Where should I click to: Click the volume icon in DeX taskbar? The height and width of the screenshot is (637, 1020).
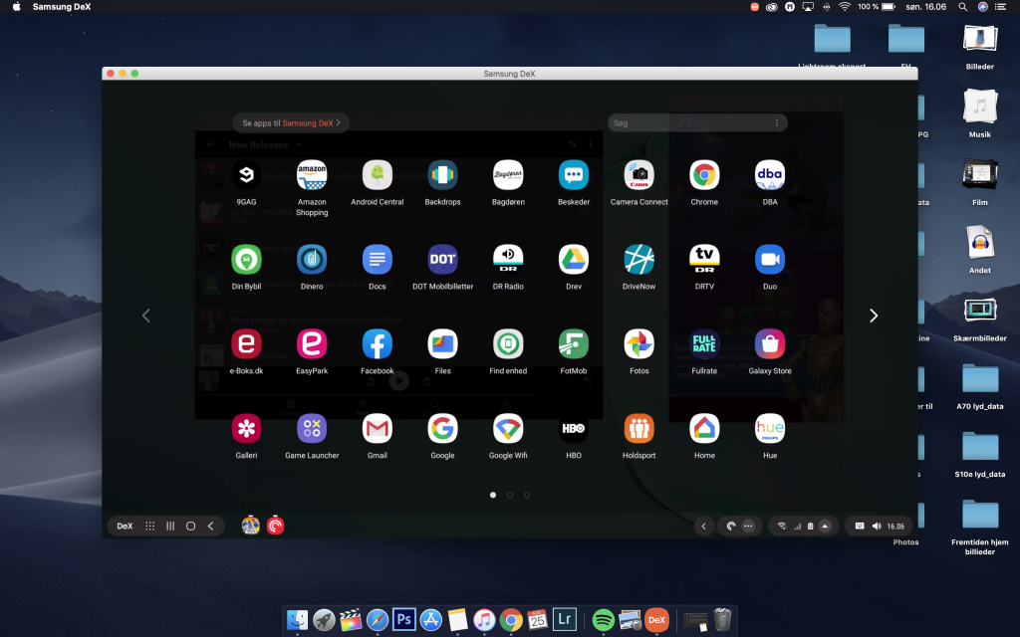click(x=877, y=527)
